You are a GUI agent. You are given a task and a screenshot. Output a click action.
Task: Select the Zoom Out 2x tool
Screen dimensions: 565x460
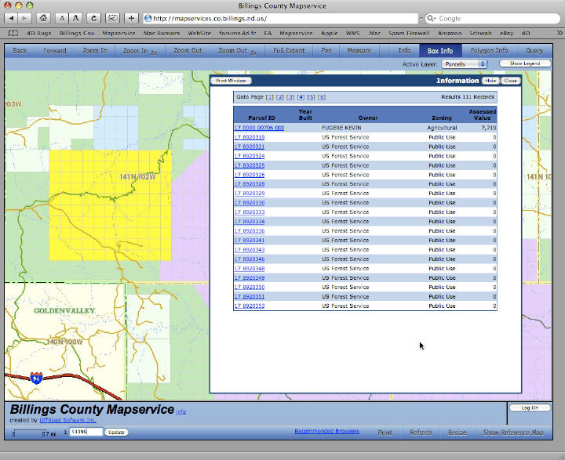click(x=237, y=51)
